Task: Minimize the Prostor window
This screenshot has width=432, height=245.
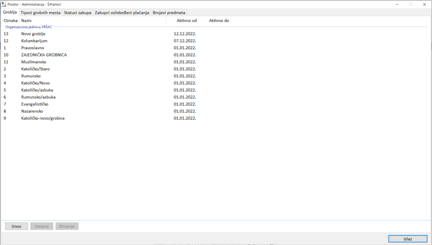Action: 397,4
